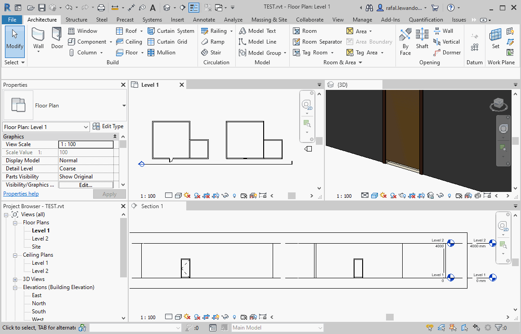Expand the 3D Views tree node

[15, 279]
